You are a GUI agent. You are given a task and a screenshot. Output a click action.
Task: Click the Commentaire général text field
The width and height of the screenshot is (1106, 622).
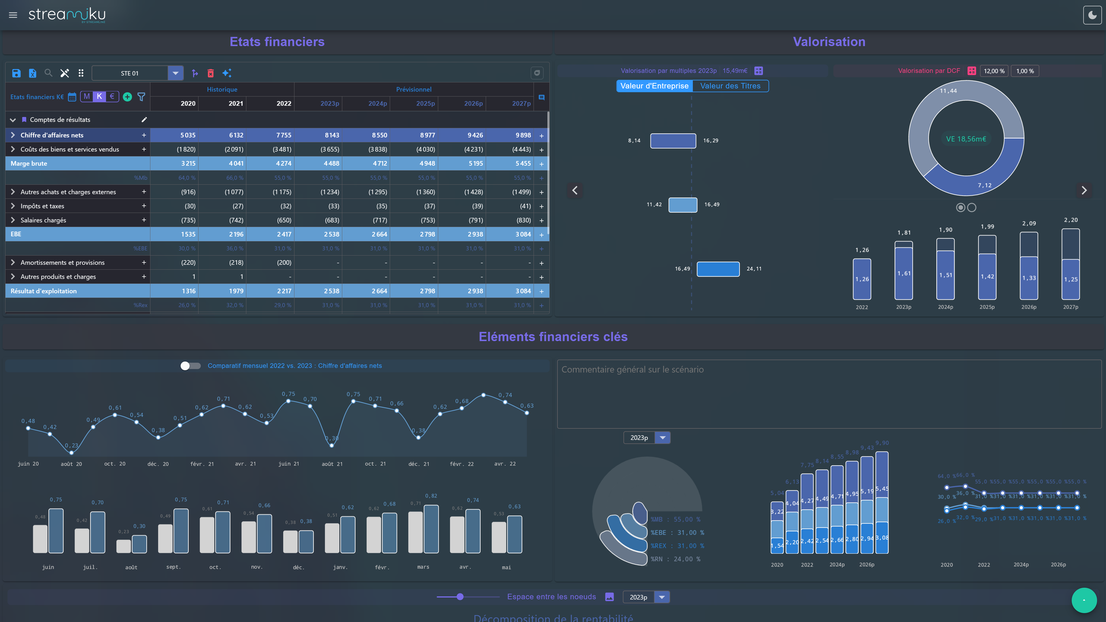click(829, 394)
